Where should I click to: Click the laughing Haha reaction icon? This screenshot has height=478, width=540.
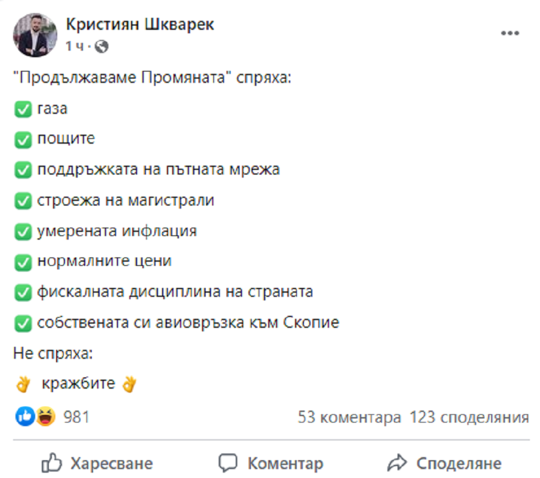click(x=44, y=417)
